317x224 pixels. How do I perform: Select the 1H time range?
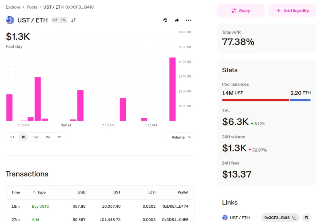pyautogui.click(x=12, y=137)
